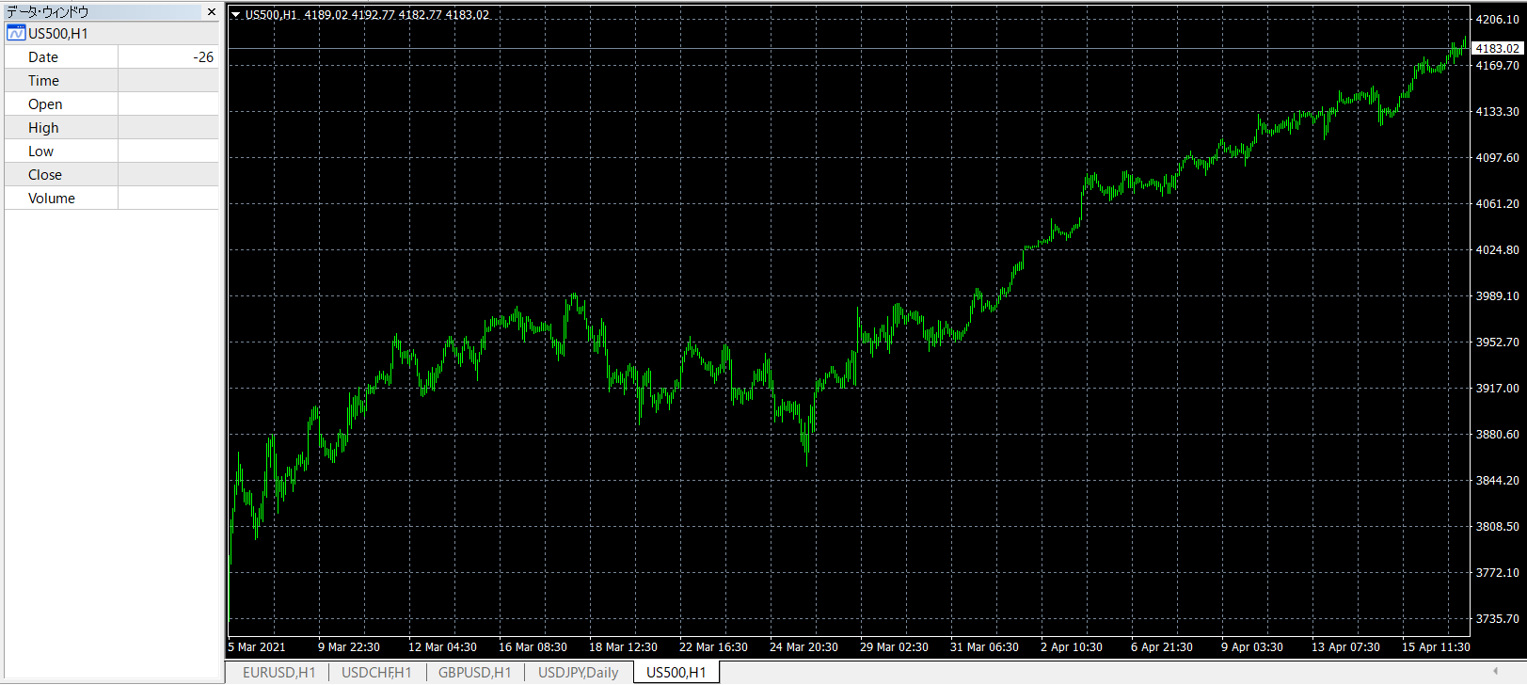This screenshot has width=1527, height=685.
Task: Click the 22 Mar 16:30 time axis label
Action: point(713,647)
